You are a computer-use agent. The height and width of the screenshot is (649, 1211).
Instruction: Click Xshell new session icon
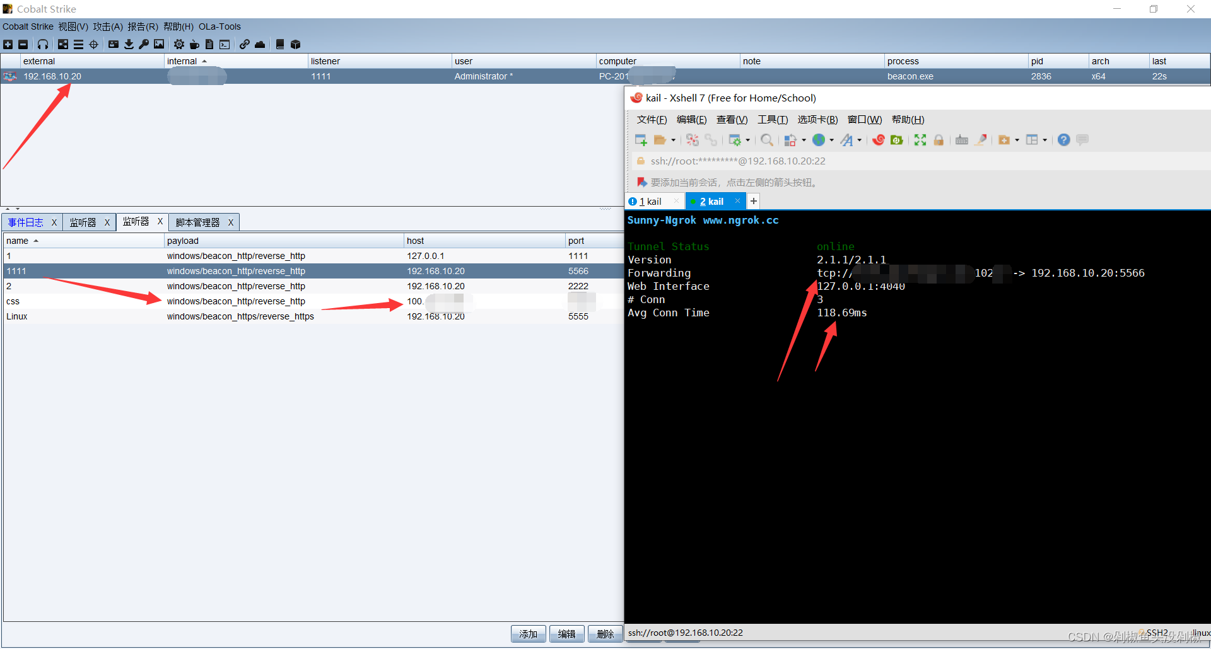click(x=641, y=140)
